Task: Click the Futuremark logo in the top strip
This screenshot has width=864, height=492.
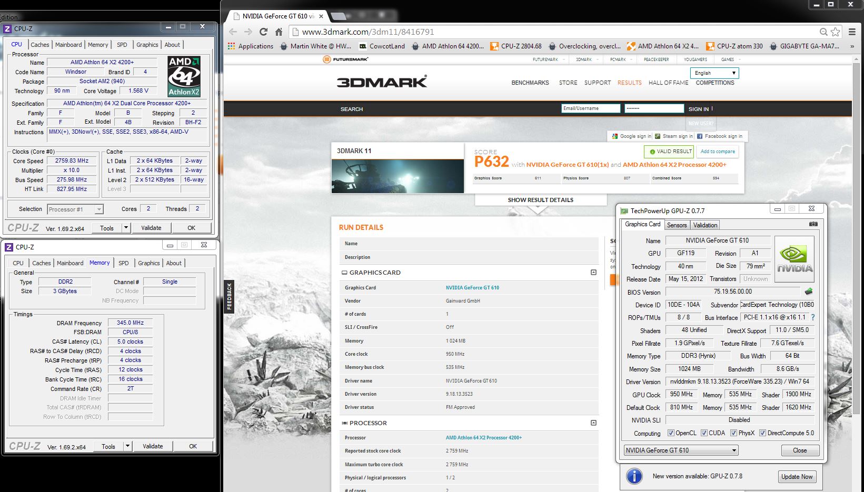Action: 346,59
